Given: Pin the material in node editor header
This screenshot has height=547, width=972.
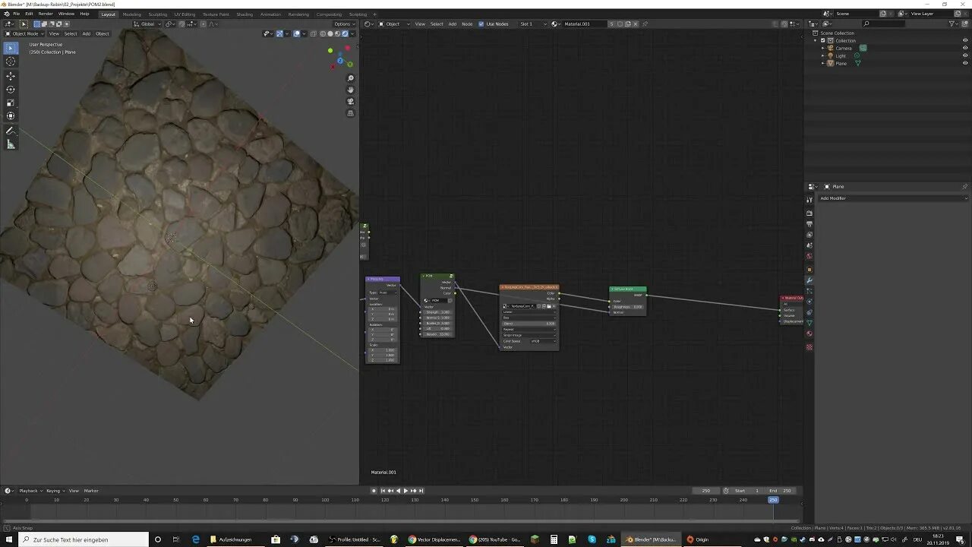Looking at the screenshot, I should coord(645,24).
